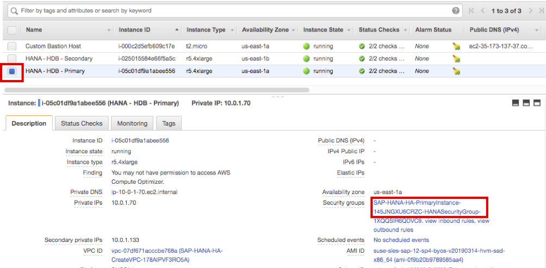
Task: Go to the previous page of instances
Action: coord(482,11)
